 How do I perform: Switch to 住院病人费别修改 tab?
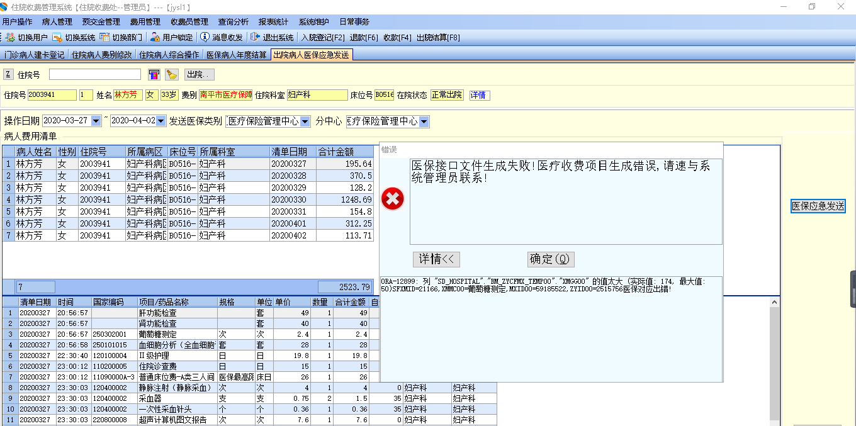pyautogui.click(x=102, y=55)
